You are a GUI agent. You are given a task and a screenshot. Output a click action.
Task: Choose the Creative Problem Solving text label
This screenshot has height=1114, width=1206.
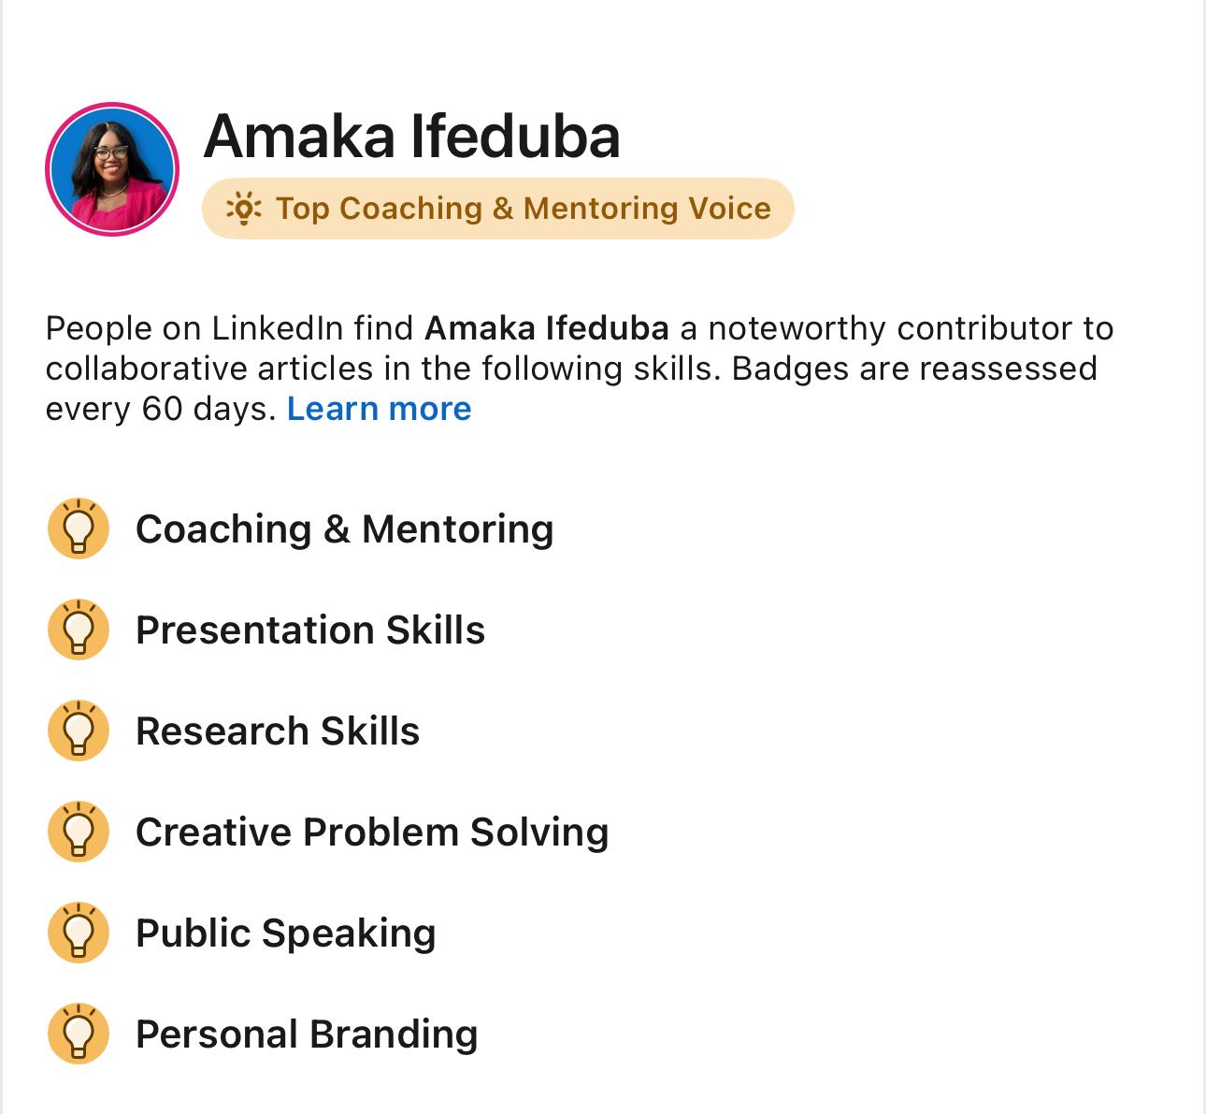(372, 832)
